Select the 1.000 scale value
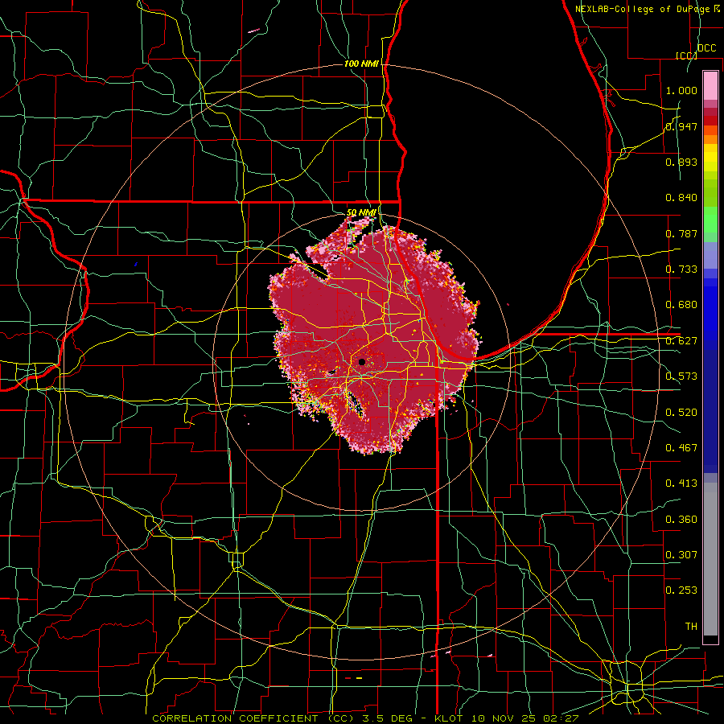The image size is (724, 724). click(x=681, y=90)
